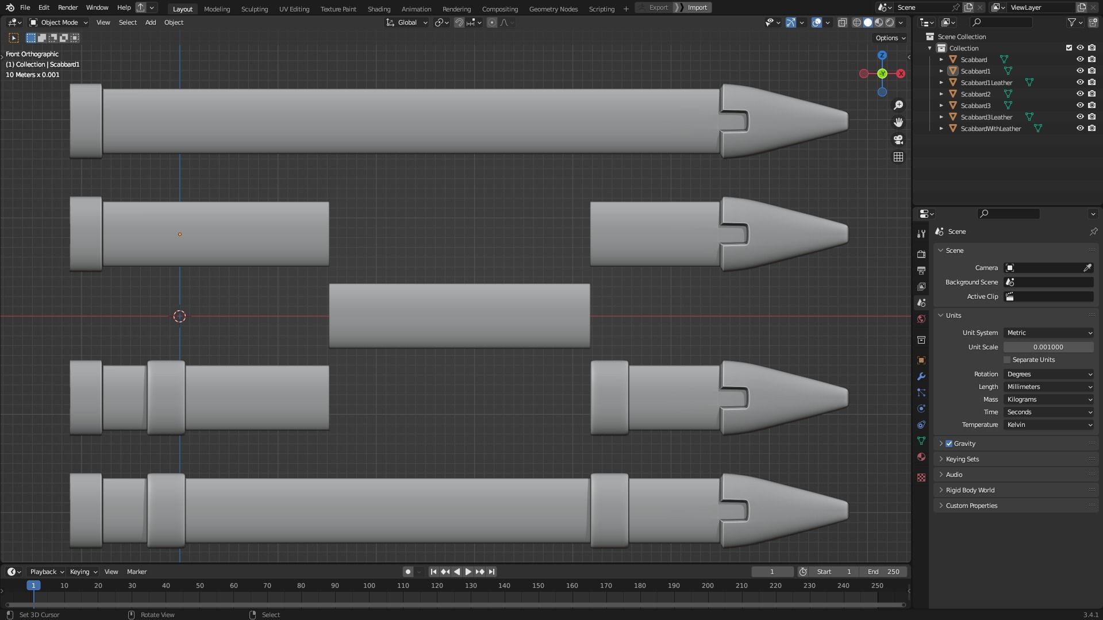Click the camera eyedropper icon

(x=1087, y=268)
